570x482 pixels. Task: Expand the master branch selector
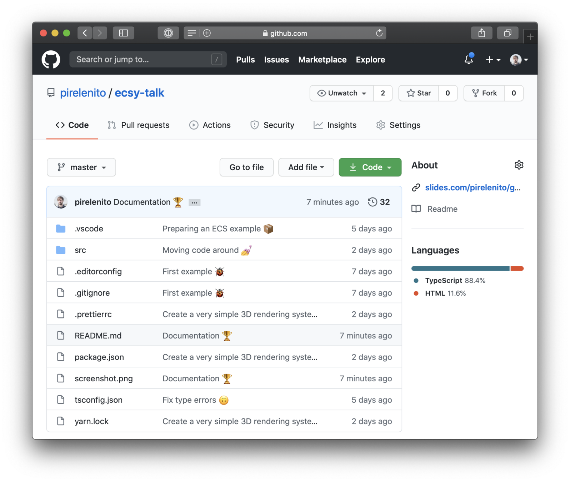click(81, 167)
